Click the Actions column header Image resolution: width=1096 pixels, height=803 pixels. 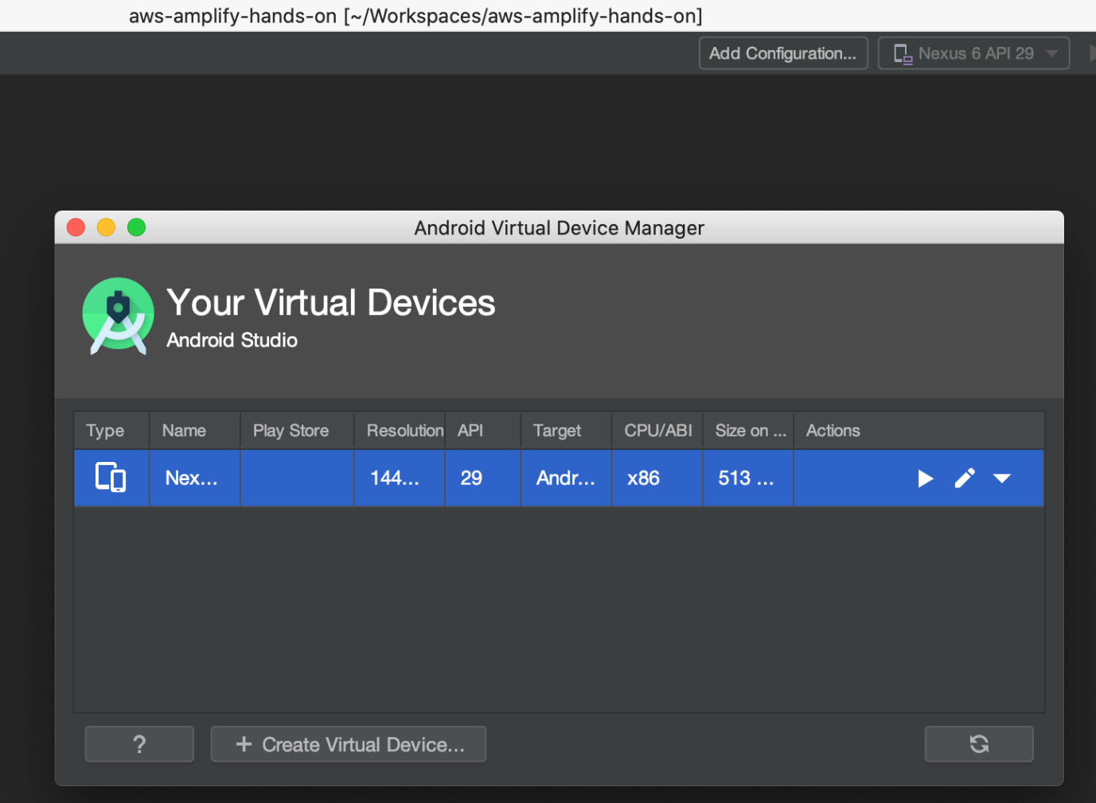(x=919, y=430)
